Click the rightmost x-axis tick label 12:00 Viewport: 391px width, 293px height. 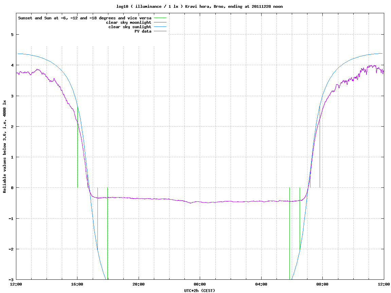[x=384, y=284]
